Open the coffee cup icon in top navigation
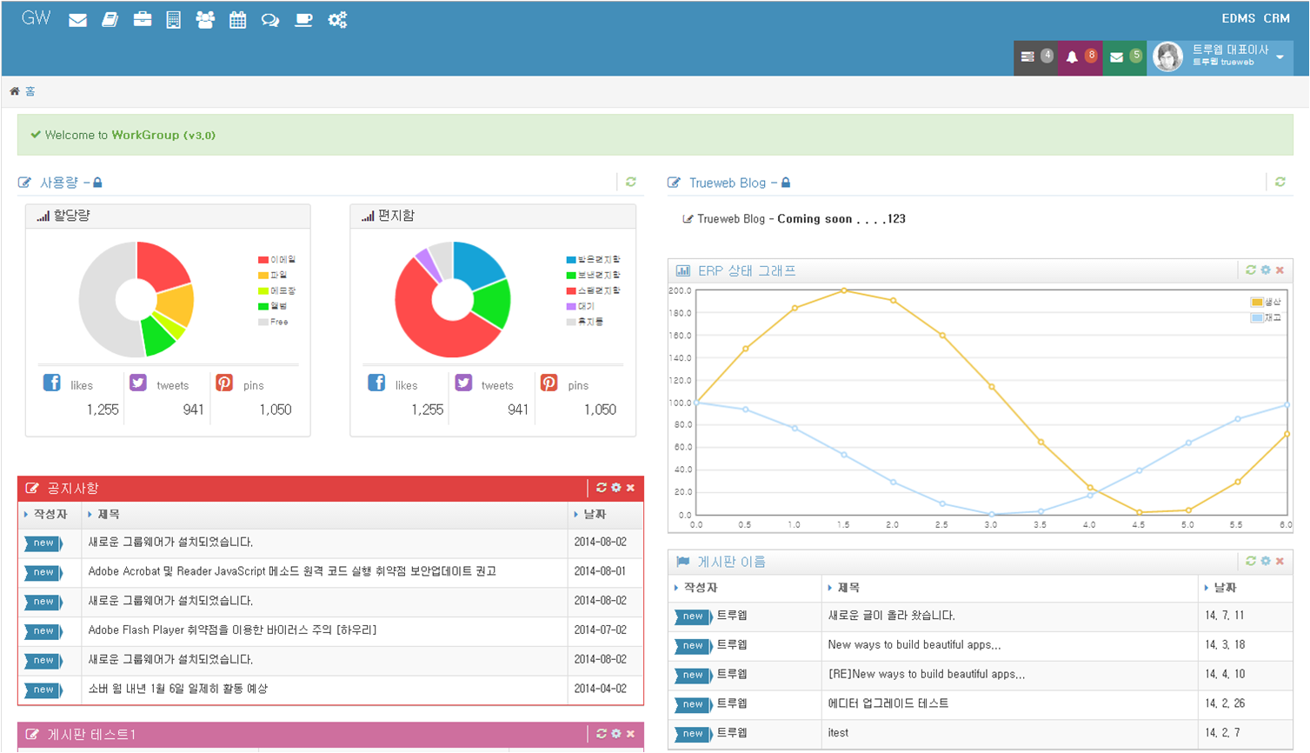The image size is (1310, 753). coord(303,20)
